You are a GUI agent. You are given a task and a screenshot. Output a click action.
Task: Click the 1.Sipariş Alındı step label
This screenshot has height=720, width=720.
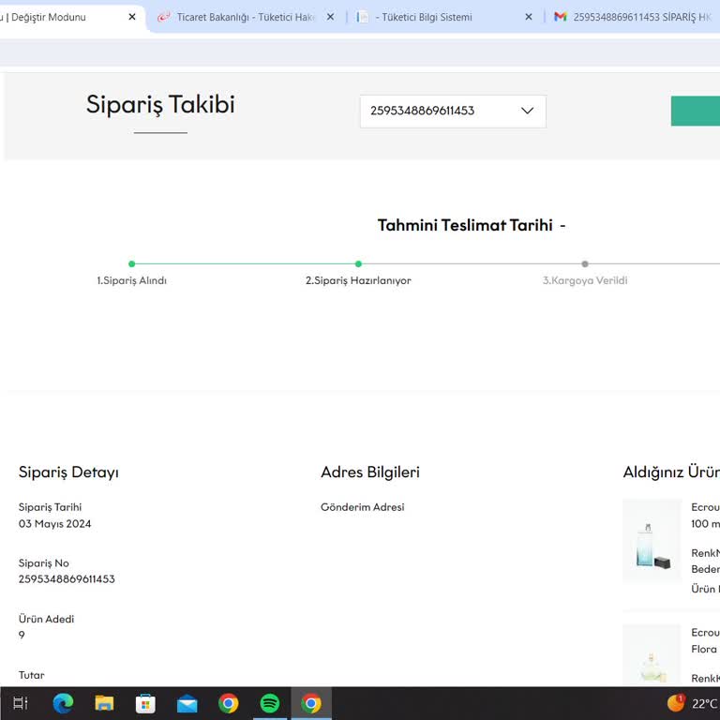point(132,280)
